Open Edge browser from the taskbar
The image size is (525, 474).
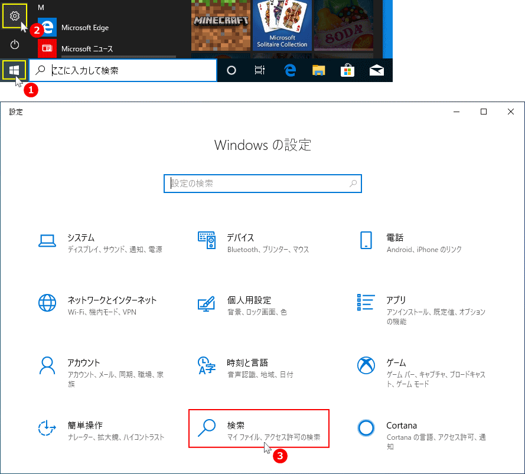[290, 70]
